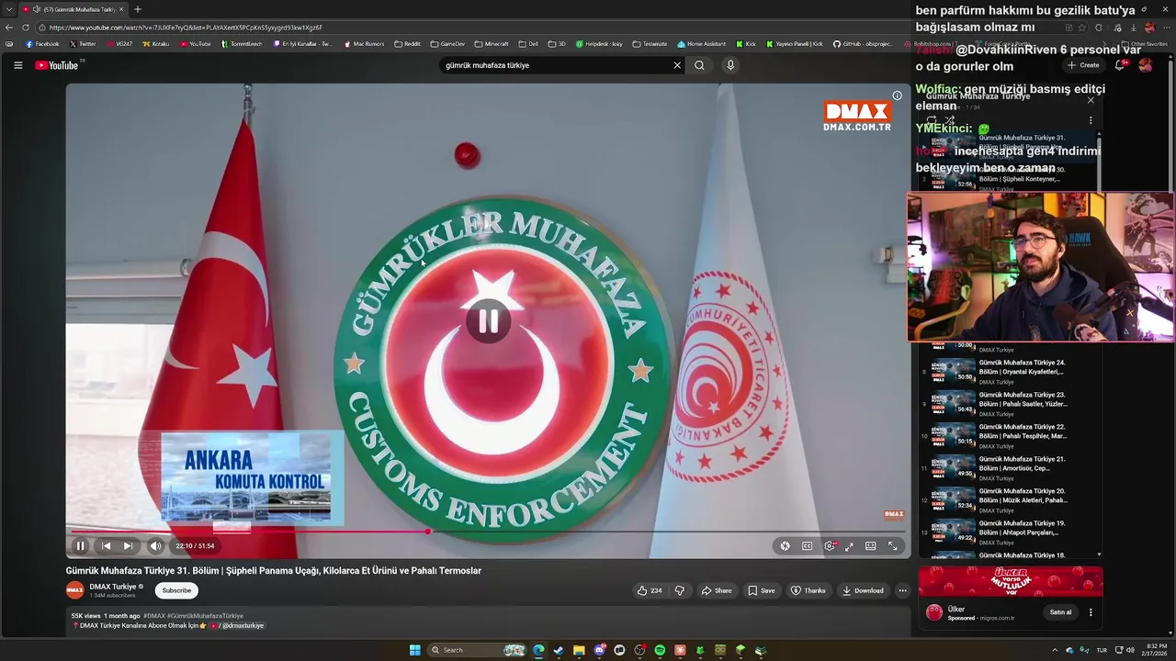This screenshot has height=661, width=1176.
Task: Click the #GümrükMuhafazaTürkiye hashtag
Action: coord(205,616)
